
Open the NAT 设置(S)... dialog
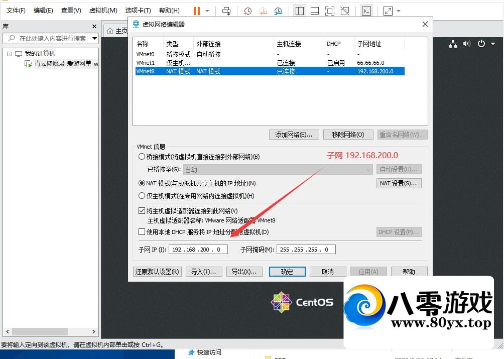pyautogui.click(x=399, y=183)
